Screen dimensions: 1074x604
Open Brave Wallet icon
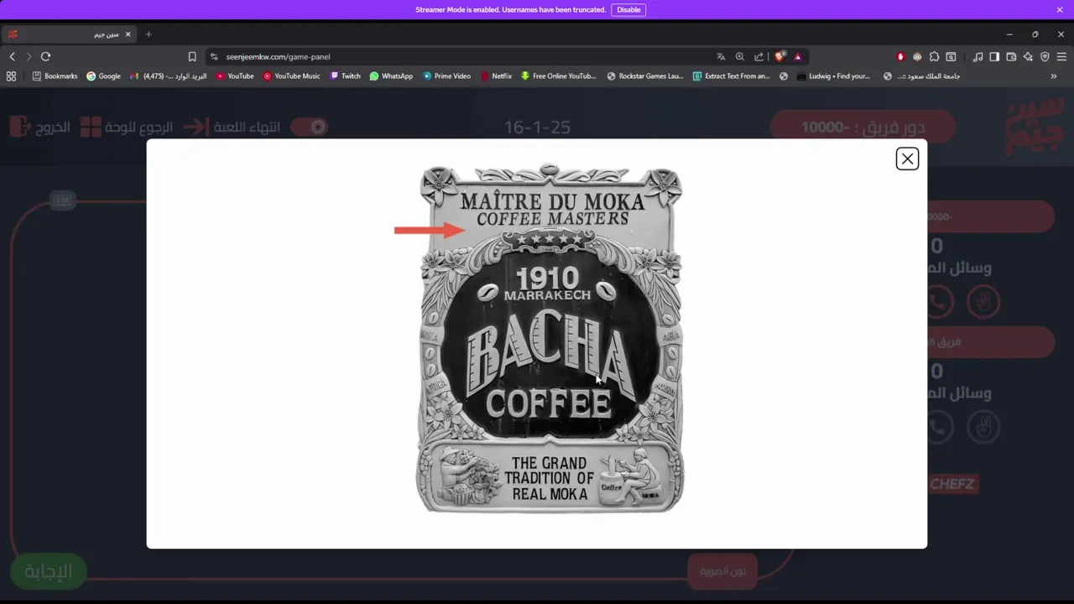pos(1011,56)
